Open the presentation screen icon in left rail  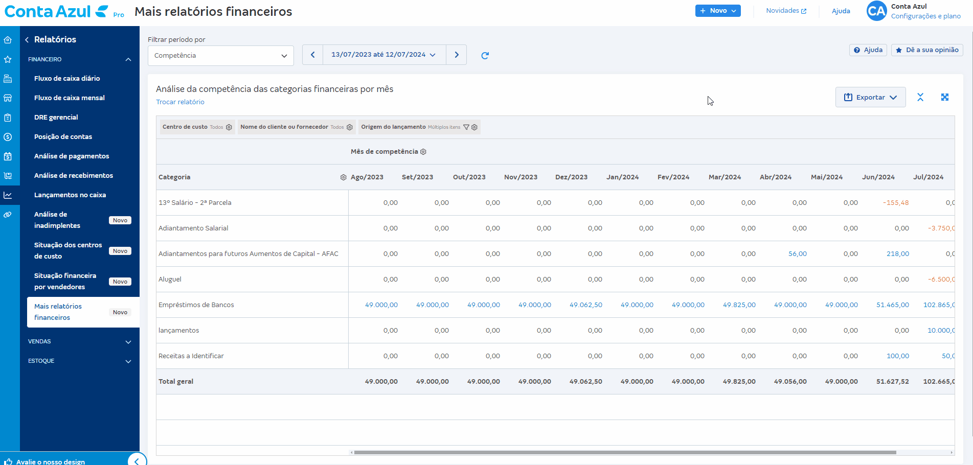pos(8,176)
